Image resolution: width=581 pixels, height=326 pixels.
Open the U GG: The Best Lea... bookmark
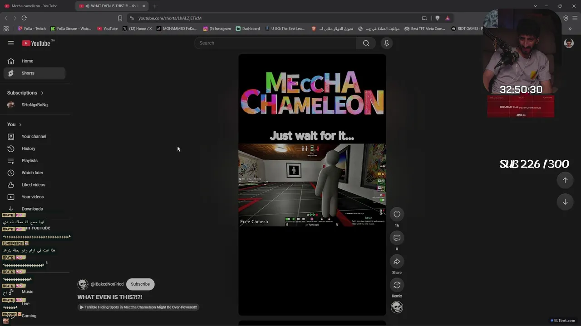[x=285, y=29]
